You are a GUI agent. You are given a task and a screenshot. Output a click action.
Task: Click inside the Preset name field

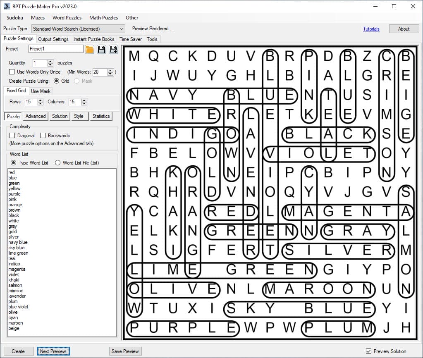(56, 49)
